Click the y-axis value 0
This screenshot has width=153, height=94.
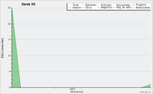10,87
